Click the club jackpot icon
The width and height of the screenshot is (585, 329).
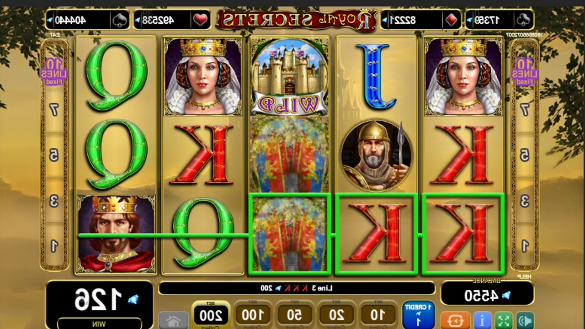click(x=524, y=20)
